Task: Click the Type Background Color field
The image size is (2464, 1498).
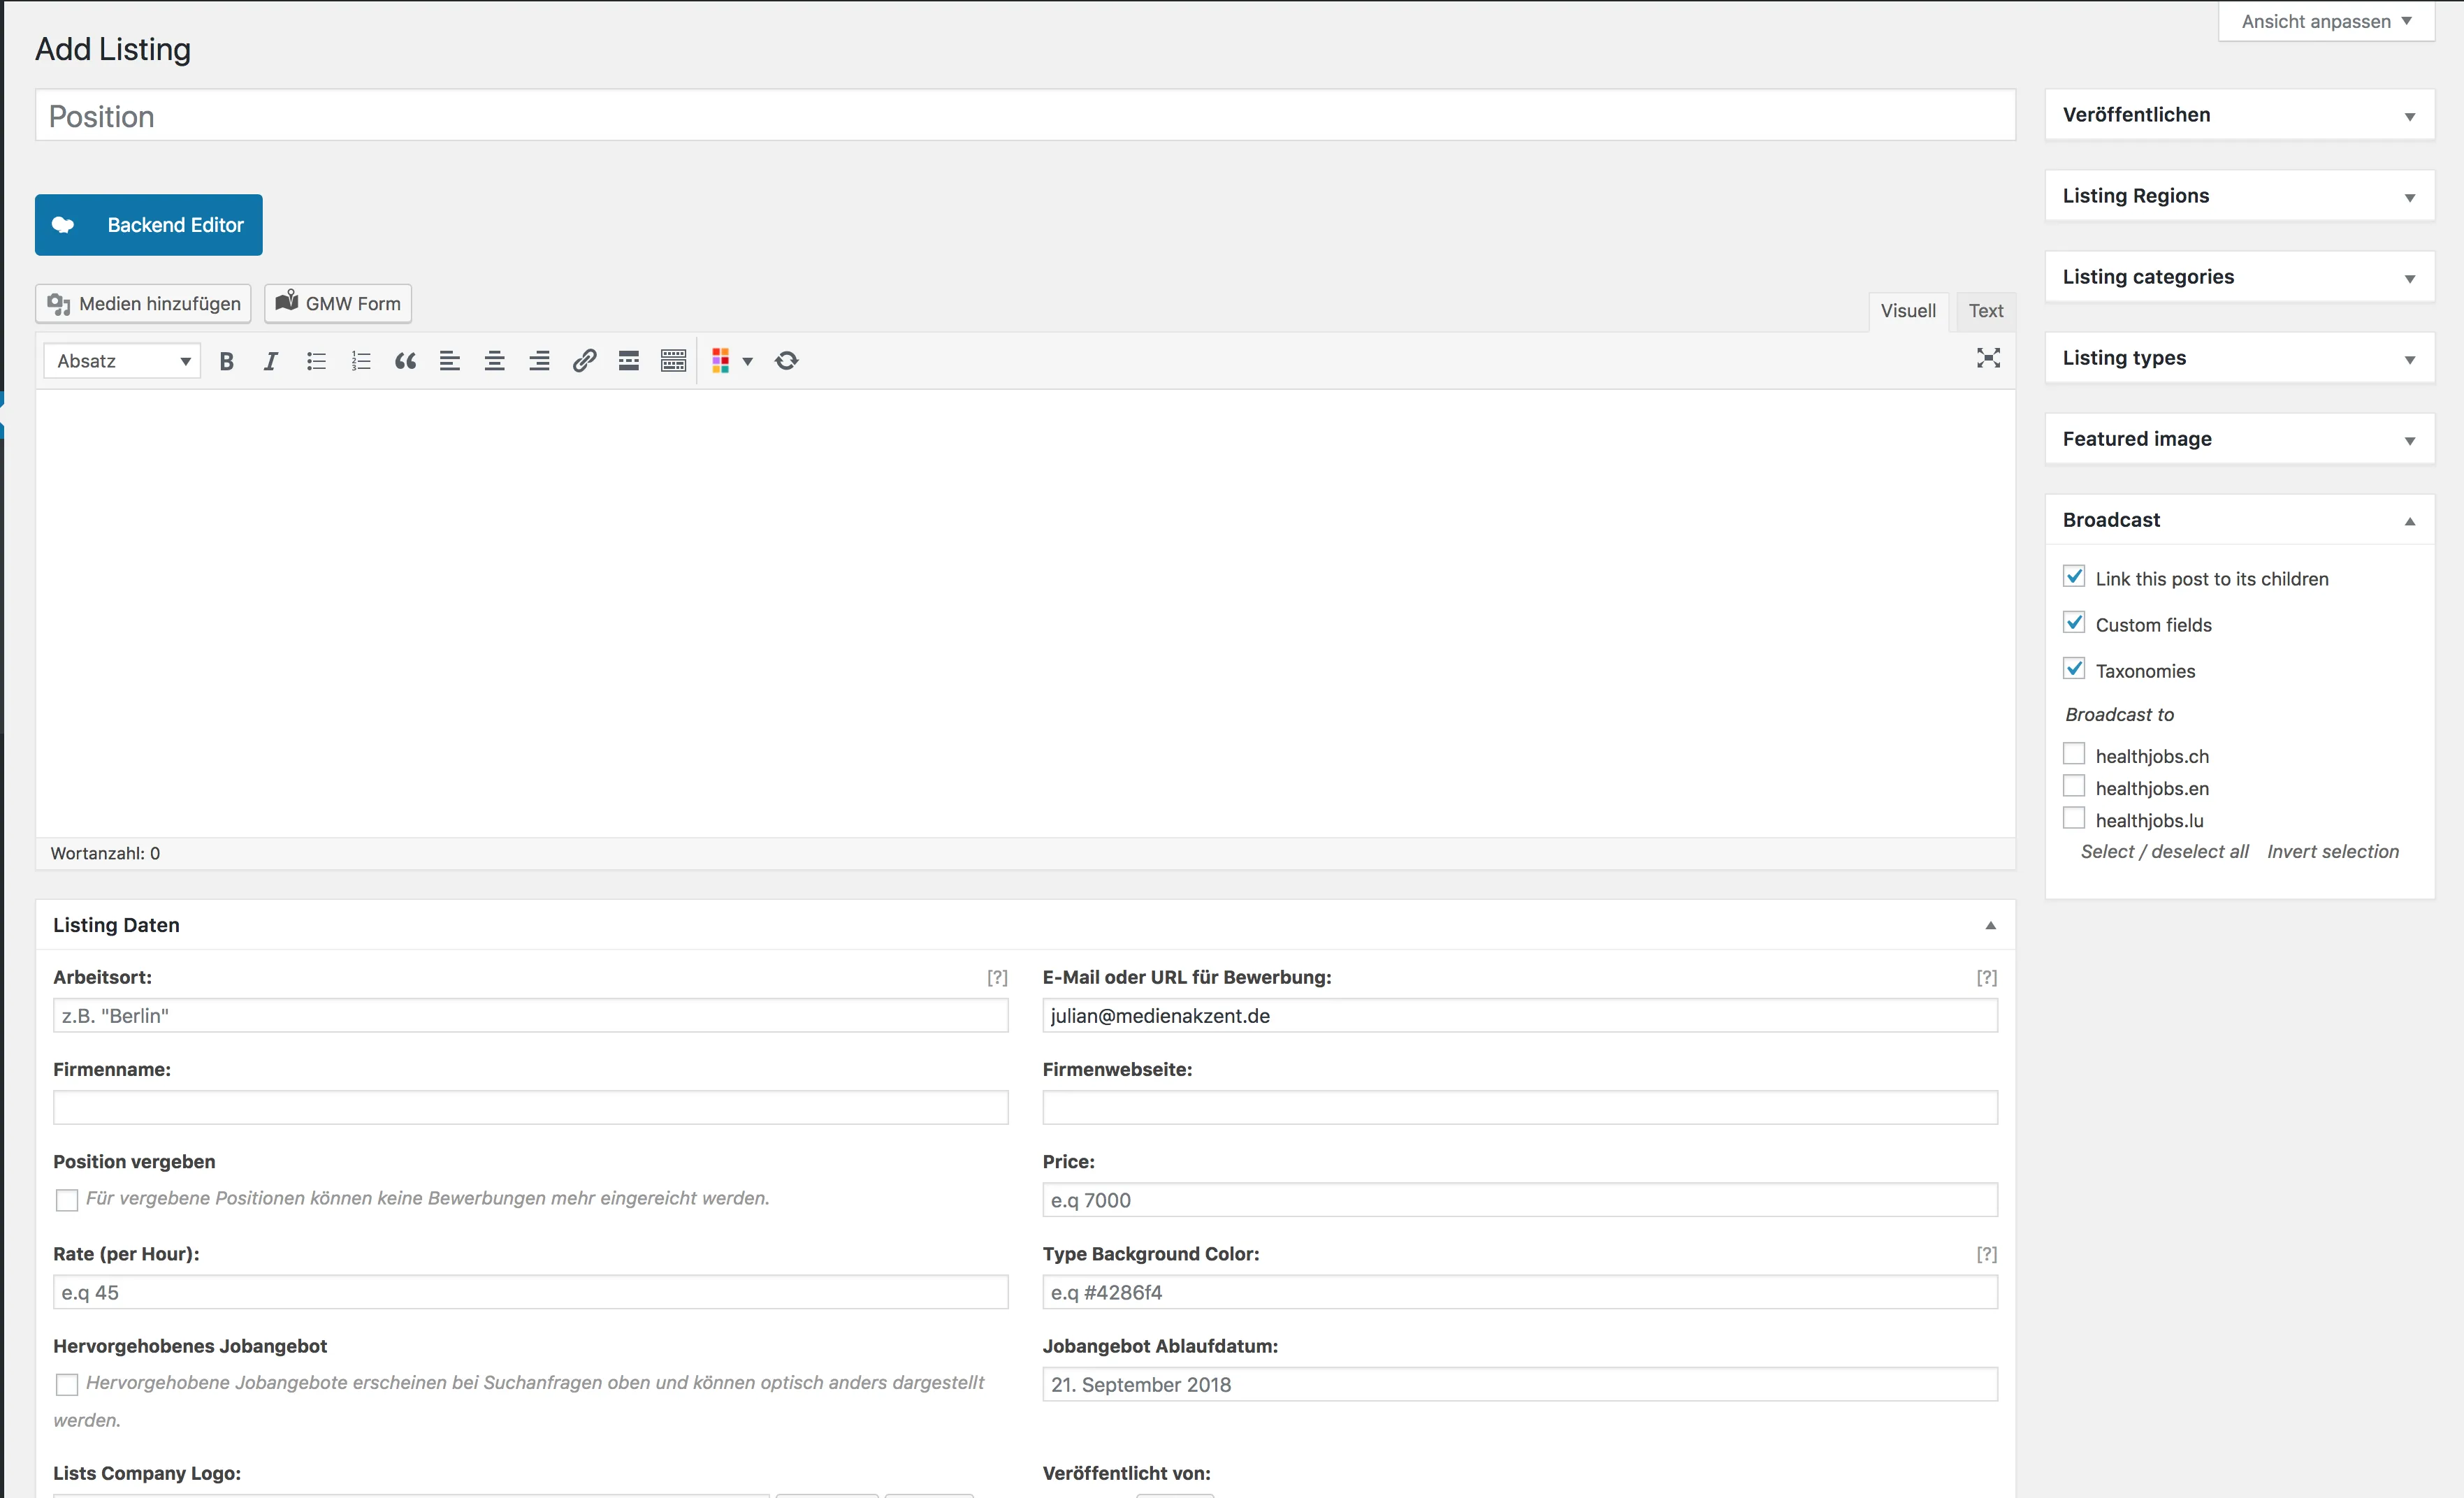Action: pos(1520,1292)
